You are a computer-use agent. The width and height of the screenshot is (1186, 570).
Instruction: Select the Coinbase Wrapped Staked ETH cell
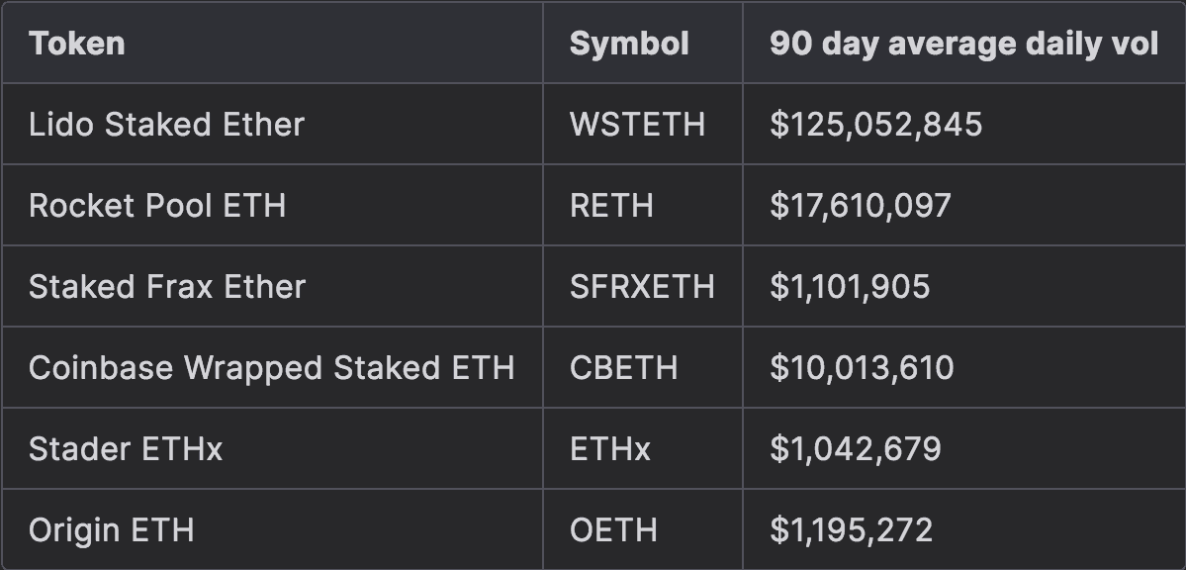271,368
